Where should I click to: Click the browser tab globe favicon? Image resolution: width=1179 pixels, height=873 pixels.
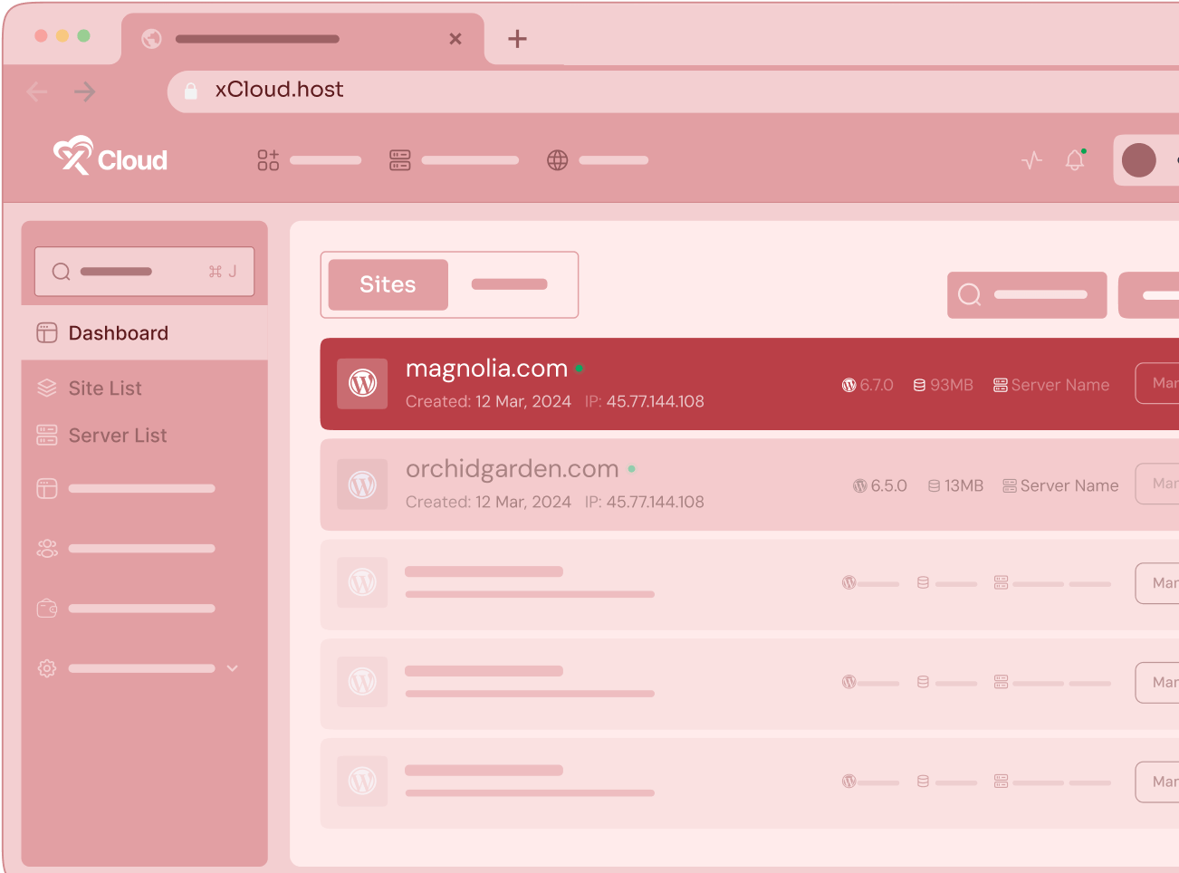point(151,39)
